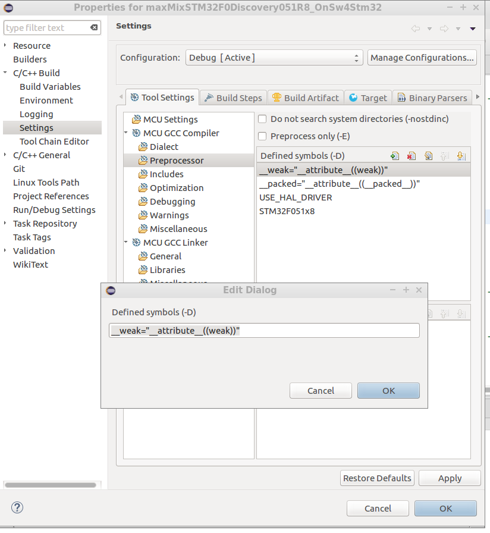
Task: Click the Move Down symbol icon
Action: tap(461, 156)
